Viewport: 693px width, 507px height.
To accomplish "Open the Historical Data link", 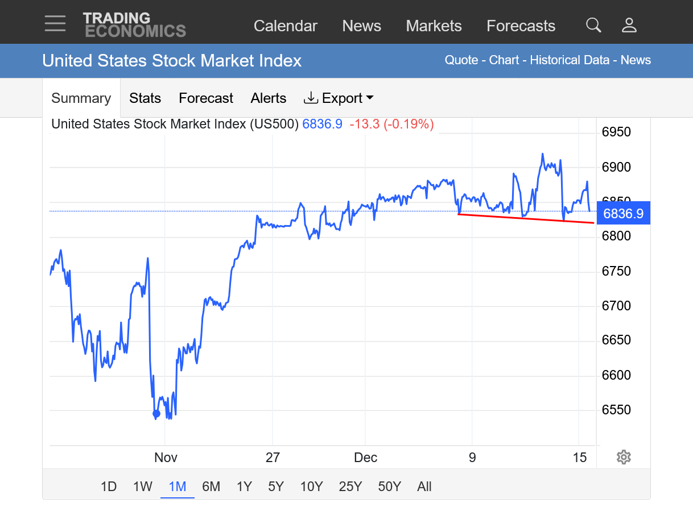I will click(570, 60).
